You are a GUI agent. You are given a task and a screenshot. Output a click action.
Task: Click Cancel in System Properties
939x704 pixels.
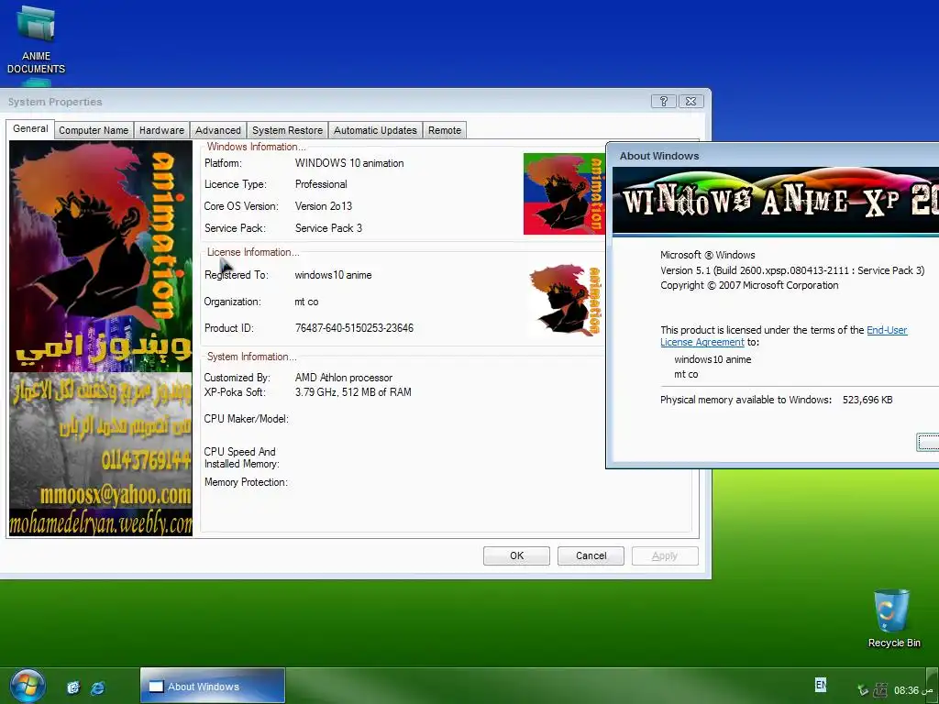[x=591, y=555]
